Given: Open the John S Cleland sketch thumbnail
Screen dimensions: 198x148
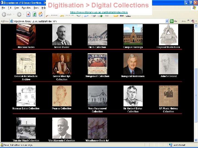Looking at the screenshot, I should pyautogui.click(x=169, y=64).
